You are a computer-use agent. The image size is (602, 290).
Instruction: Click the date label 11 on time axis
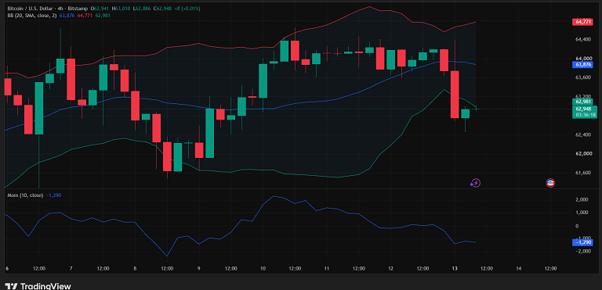(326, 268)
